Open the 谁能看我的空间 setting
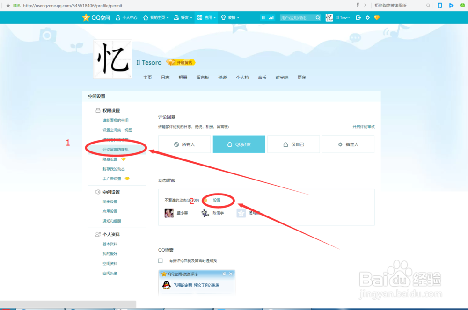 (116, 120)
